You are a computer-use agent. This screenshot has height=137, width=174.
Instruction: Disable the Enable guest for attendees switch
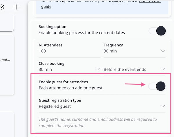click(x=157, y=86)
